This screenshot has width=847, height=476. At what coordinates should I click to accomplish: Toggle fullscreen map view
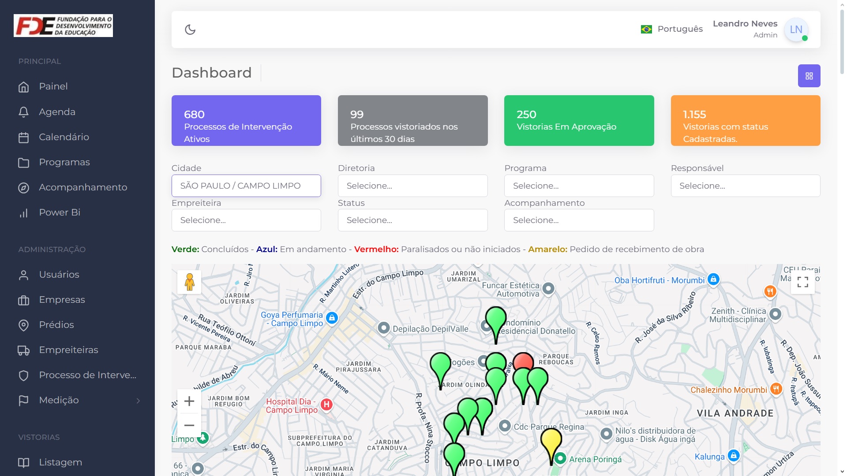(802, 282)
